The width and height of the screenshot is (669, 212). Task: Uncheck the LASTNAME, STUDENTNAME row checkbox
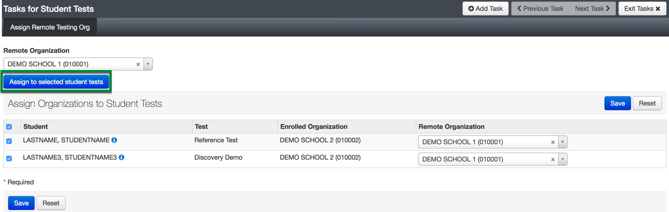(x=9, y=141)
